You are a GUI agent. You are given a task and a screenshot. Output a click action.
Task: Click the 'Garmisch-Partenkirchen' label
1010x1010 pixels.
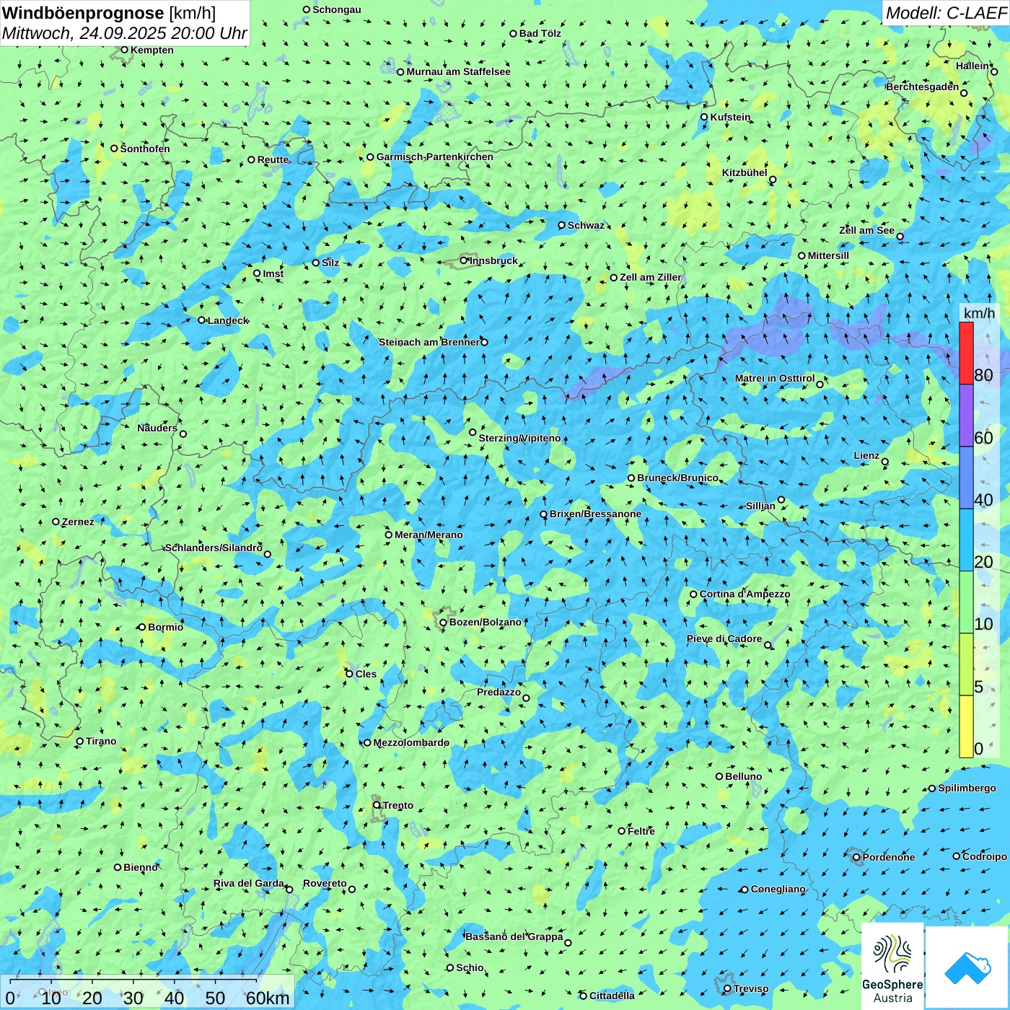435,157
